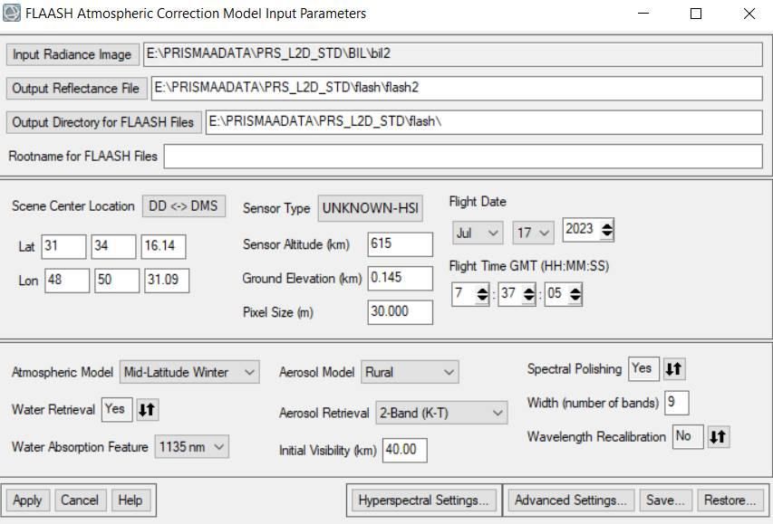Click the Spectral Polishing Yes value box
The image size is (773, 524).
(x=643, y=368)
